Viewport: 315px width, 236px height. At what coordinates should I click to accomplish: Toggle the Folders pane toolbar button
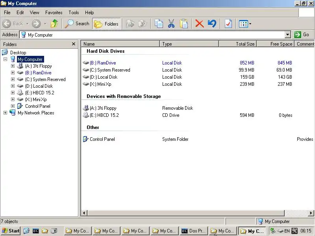(106, 24)
